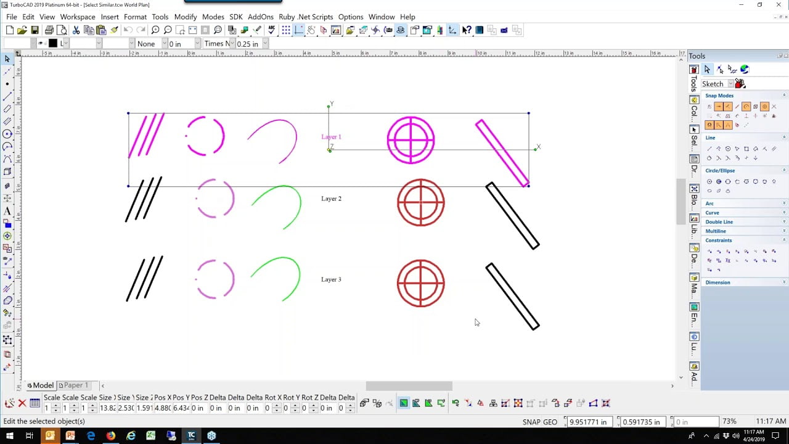This screenshot has height=444, width=789.
Task: Open the None line style dropdown
Action: pos(165,44)
